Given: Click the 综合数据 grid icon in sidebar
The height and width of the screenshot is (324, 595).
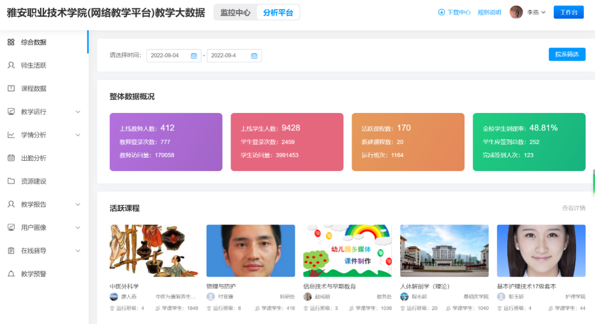Looking at the screenshot, I should tap(11, 42).
